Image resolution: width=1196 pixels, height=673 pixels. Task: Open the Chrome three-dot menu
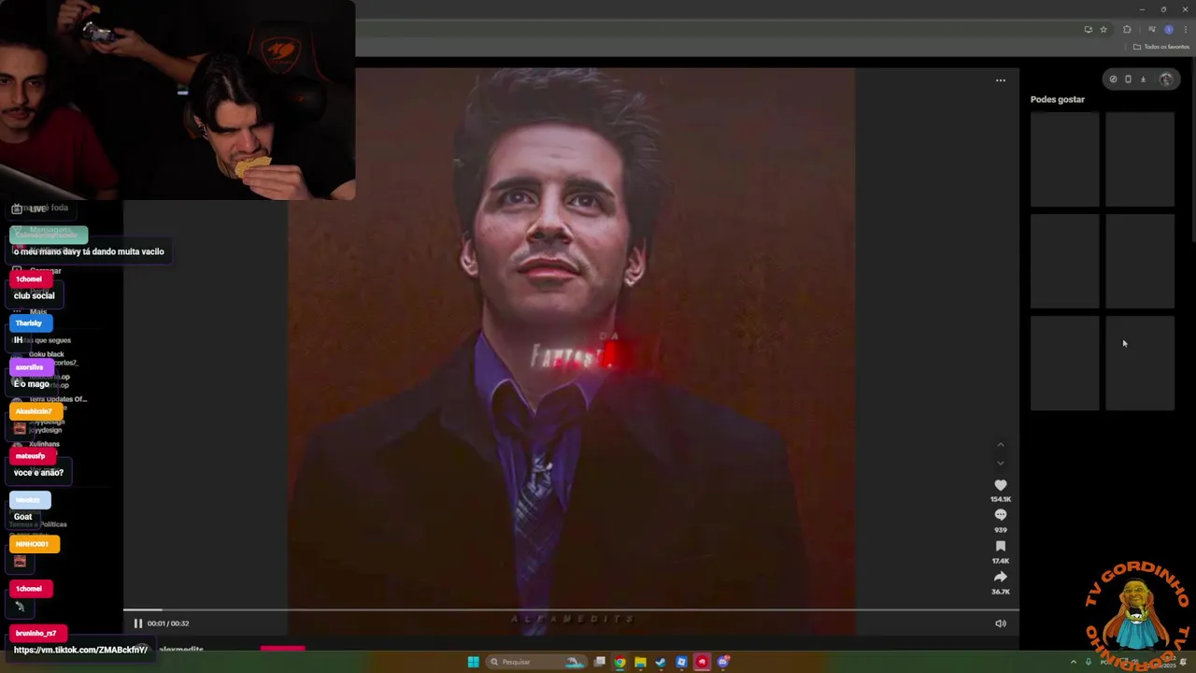(x=1186, y=29)
